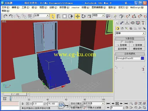Jump to the animation end frame
This screenshot has width=148, height=111.
(x=126, y=103)
